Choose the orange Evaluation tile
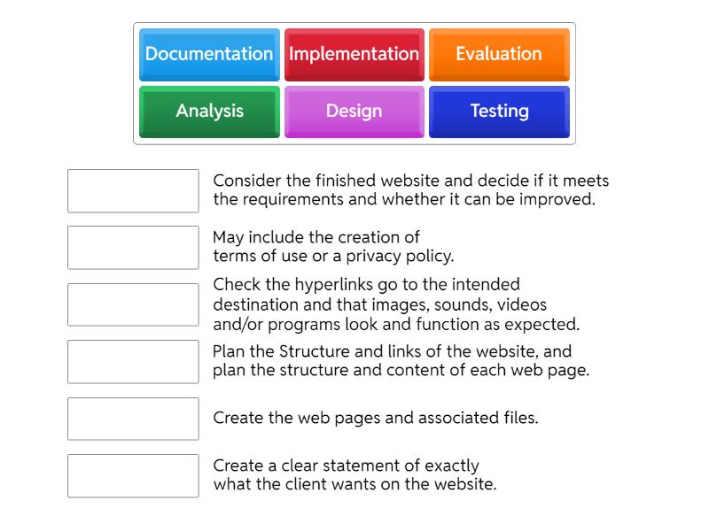Viewport: 709px width, 531px height. point(499,54)
